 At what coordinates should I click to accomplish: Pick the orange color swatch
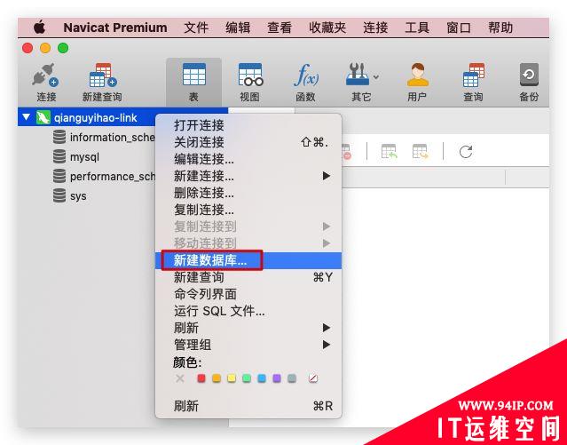(x=217, y=378)
